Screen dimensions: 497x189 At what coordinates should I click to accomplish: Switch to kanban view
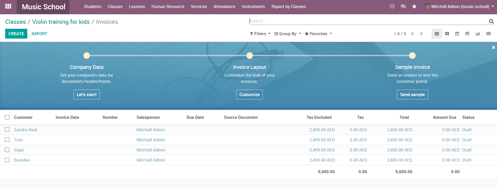tap(447, 34)
